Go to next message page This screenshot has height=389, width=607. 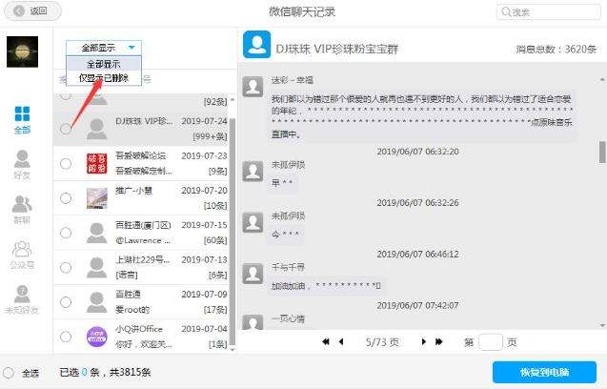coord(423,341)
